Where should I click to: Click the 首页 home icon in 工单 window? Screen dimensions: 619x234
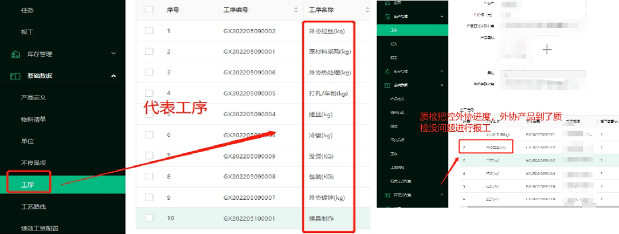click(387, 3)
